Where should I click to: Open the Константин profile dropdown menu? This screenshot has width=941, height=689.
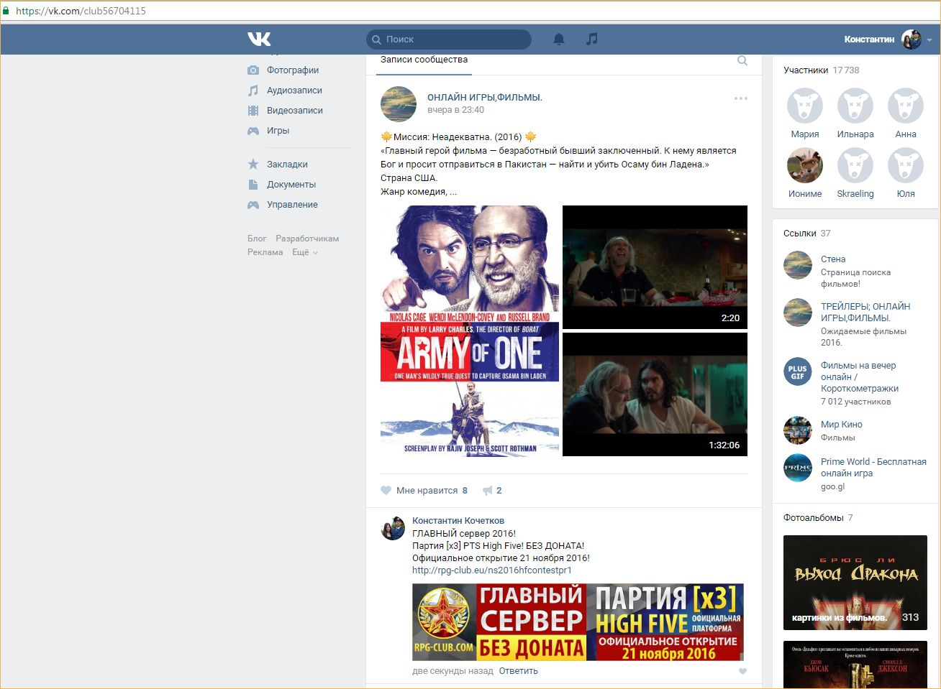[x=929, y=40]
